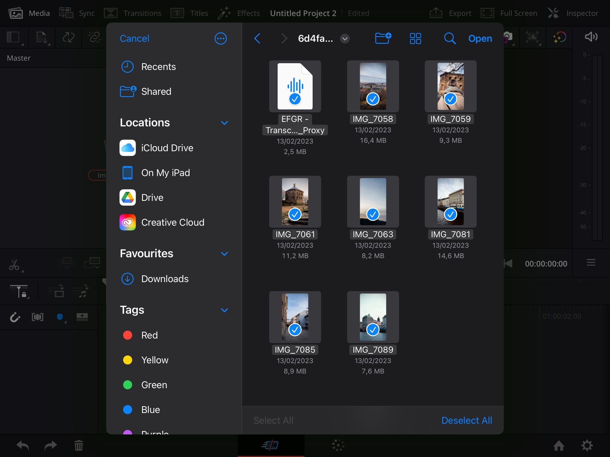Deselect the IMG_7058 checkmark
The height and width of the screenshot is (457, 610).
(373, 99)
